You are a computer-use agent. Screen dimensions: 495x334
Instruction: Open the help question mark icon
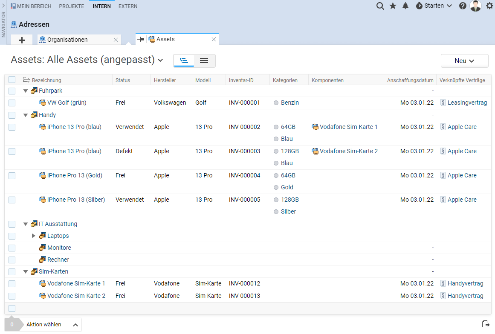tap(463, 6)
